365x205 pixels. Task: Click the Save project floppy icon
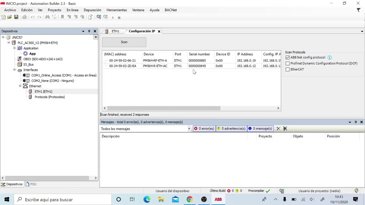pyautogui.click(x=16, y=17)
